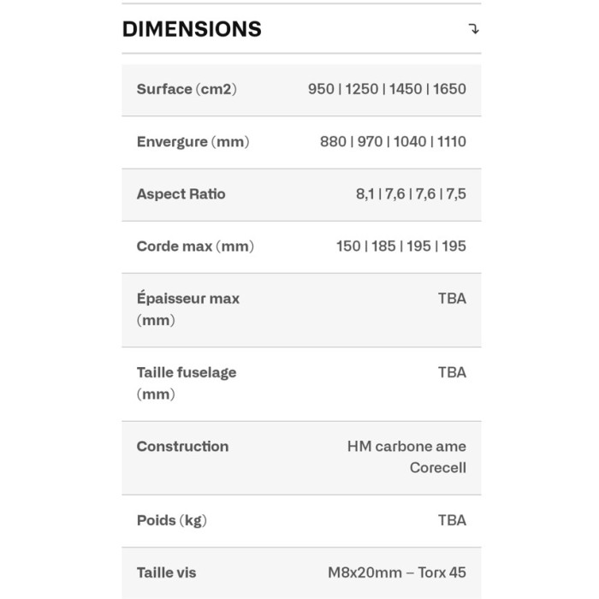
Task: Click the envergure values 880 | 970 | 1040 | 1110
Action: point(393,142)
